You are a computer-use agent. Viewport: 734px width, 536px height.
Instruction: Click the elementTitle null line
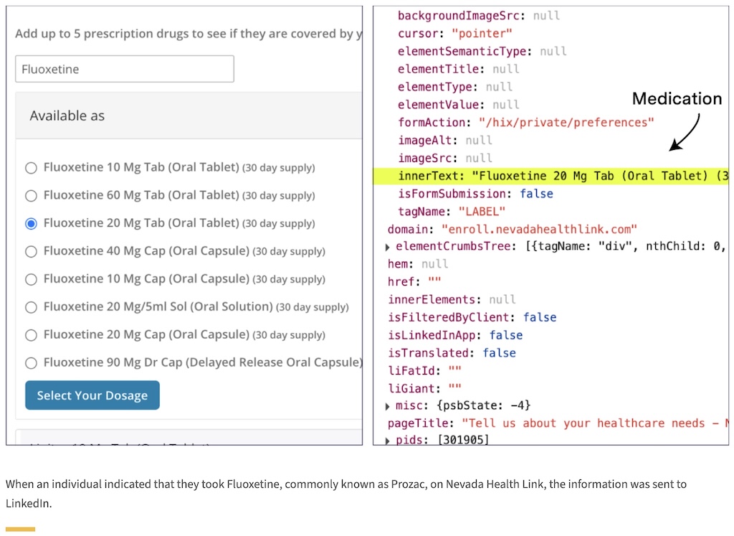pyautogui.click(x=458, y=70)
